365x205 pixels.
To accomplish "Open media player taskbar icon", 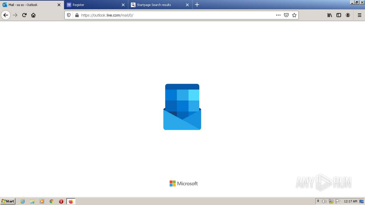I will point(42,201).
